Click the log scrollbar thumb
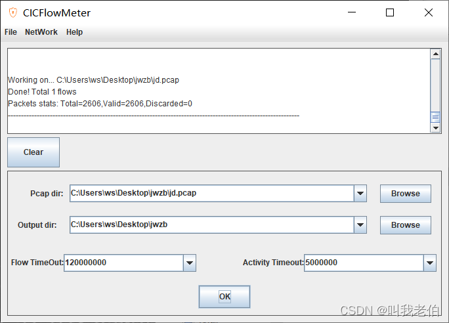The width and height of the screenshot is (449, 323). (x=435, y=117)
